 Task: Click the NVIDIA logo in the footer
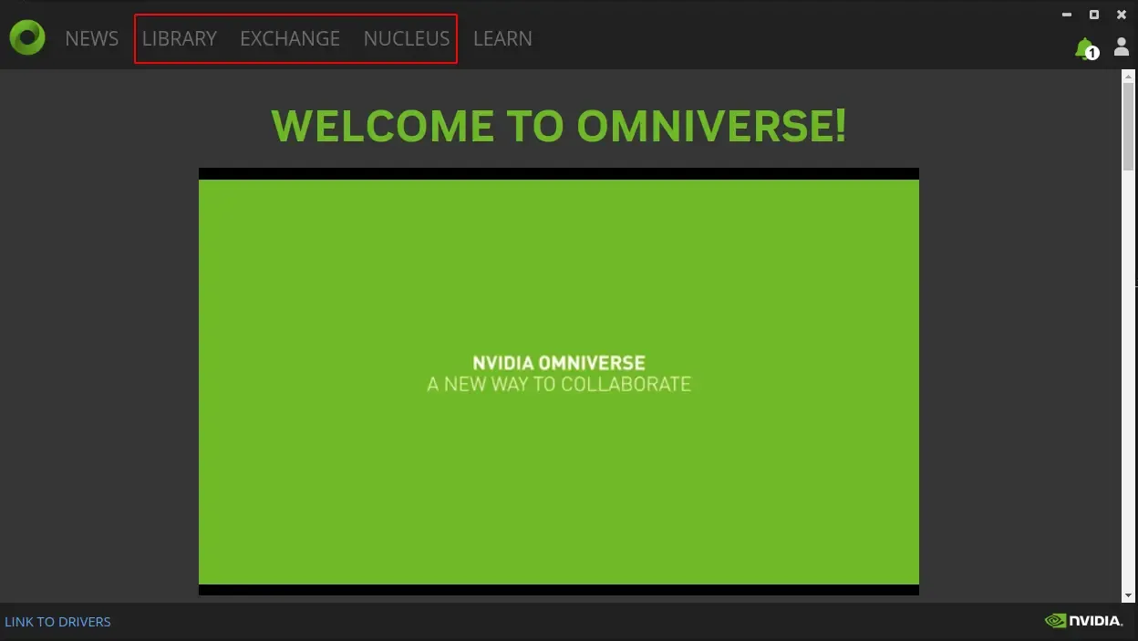(1083, 621)
